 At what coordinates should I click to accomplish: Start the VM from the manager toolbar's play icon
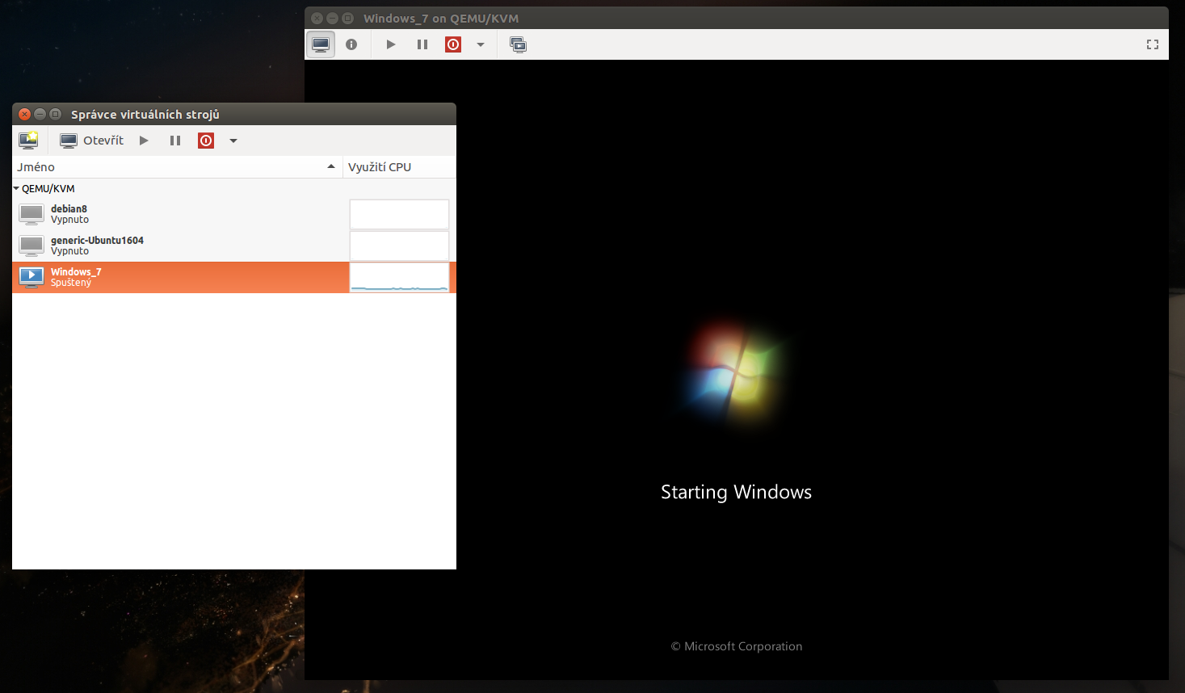pyautogui.click(x=144, y=141)
